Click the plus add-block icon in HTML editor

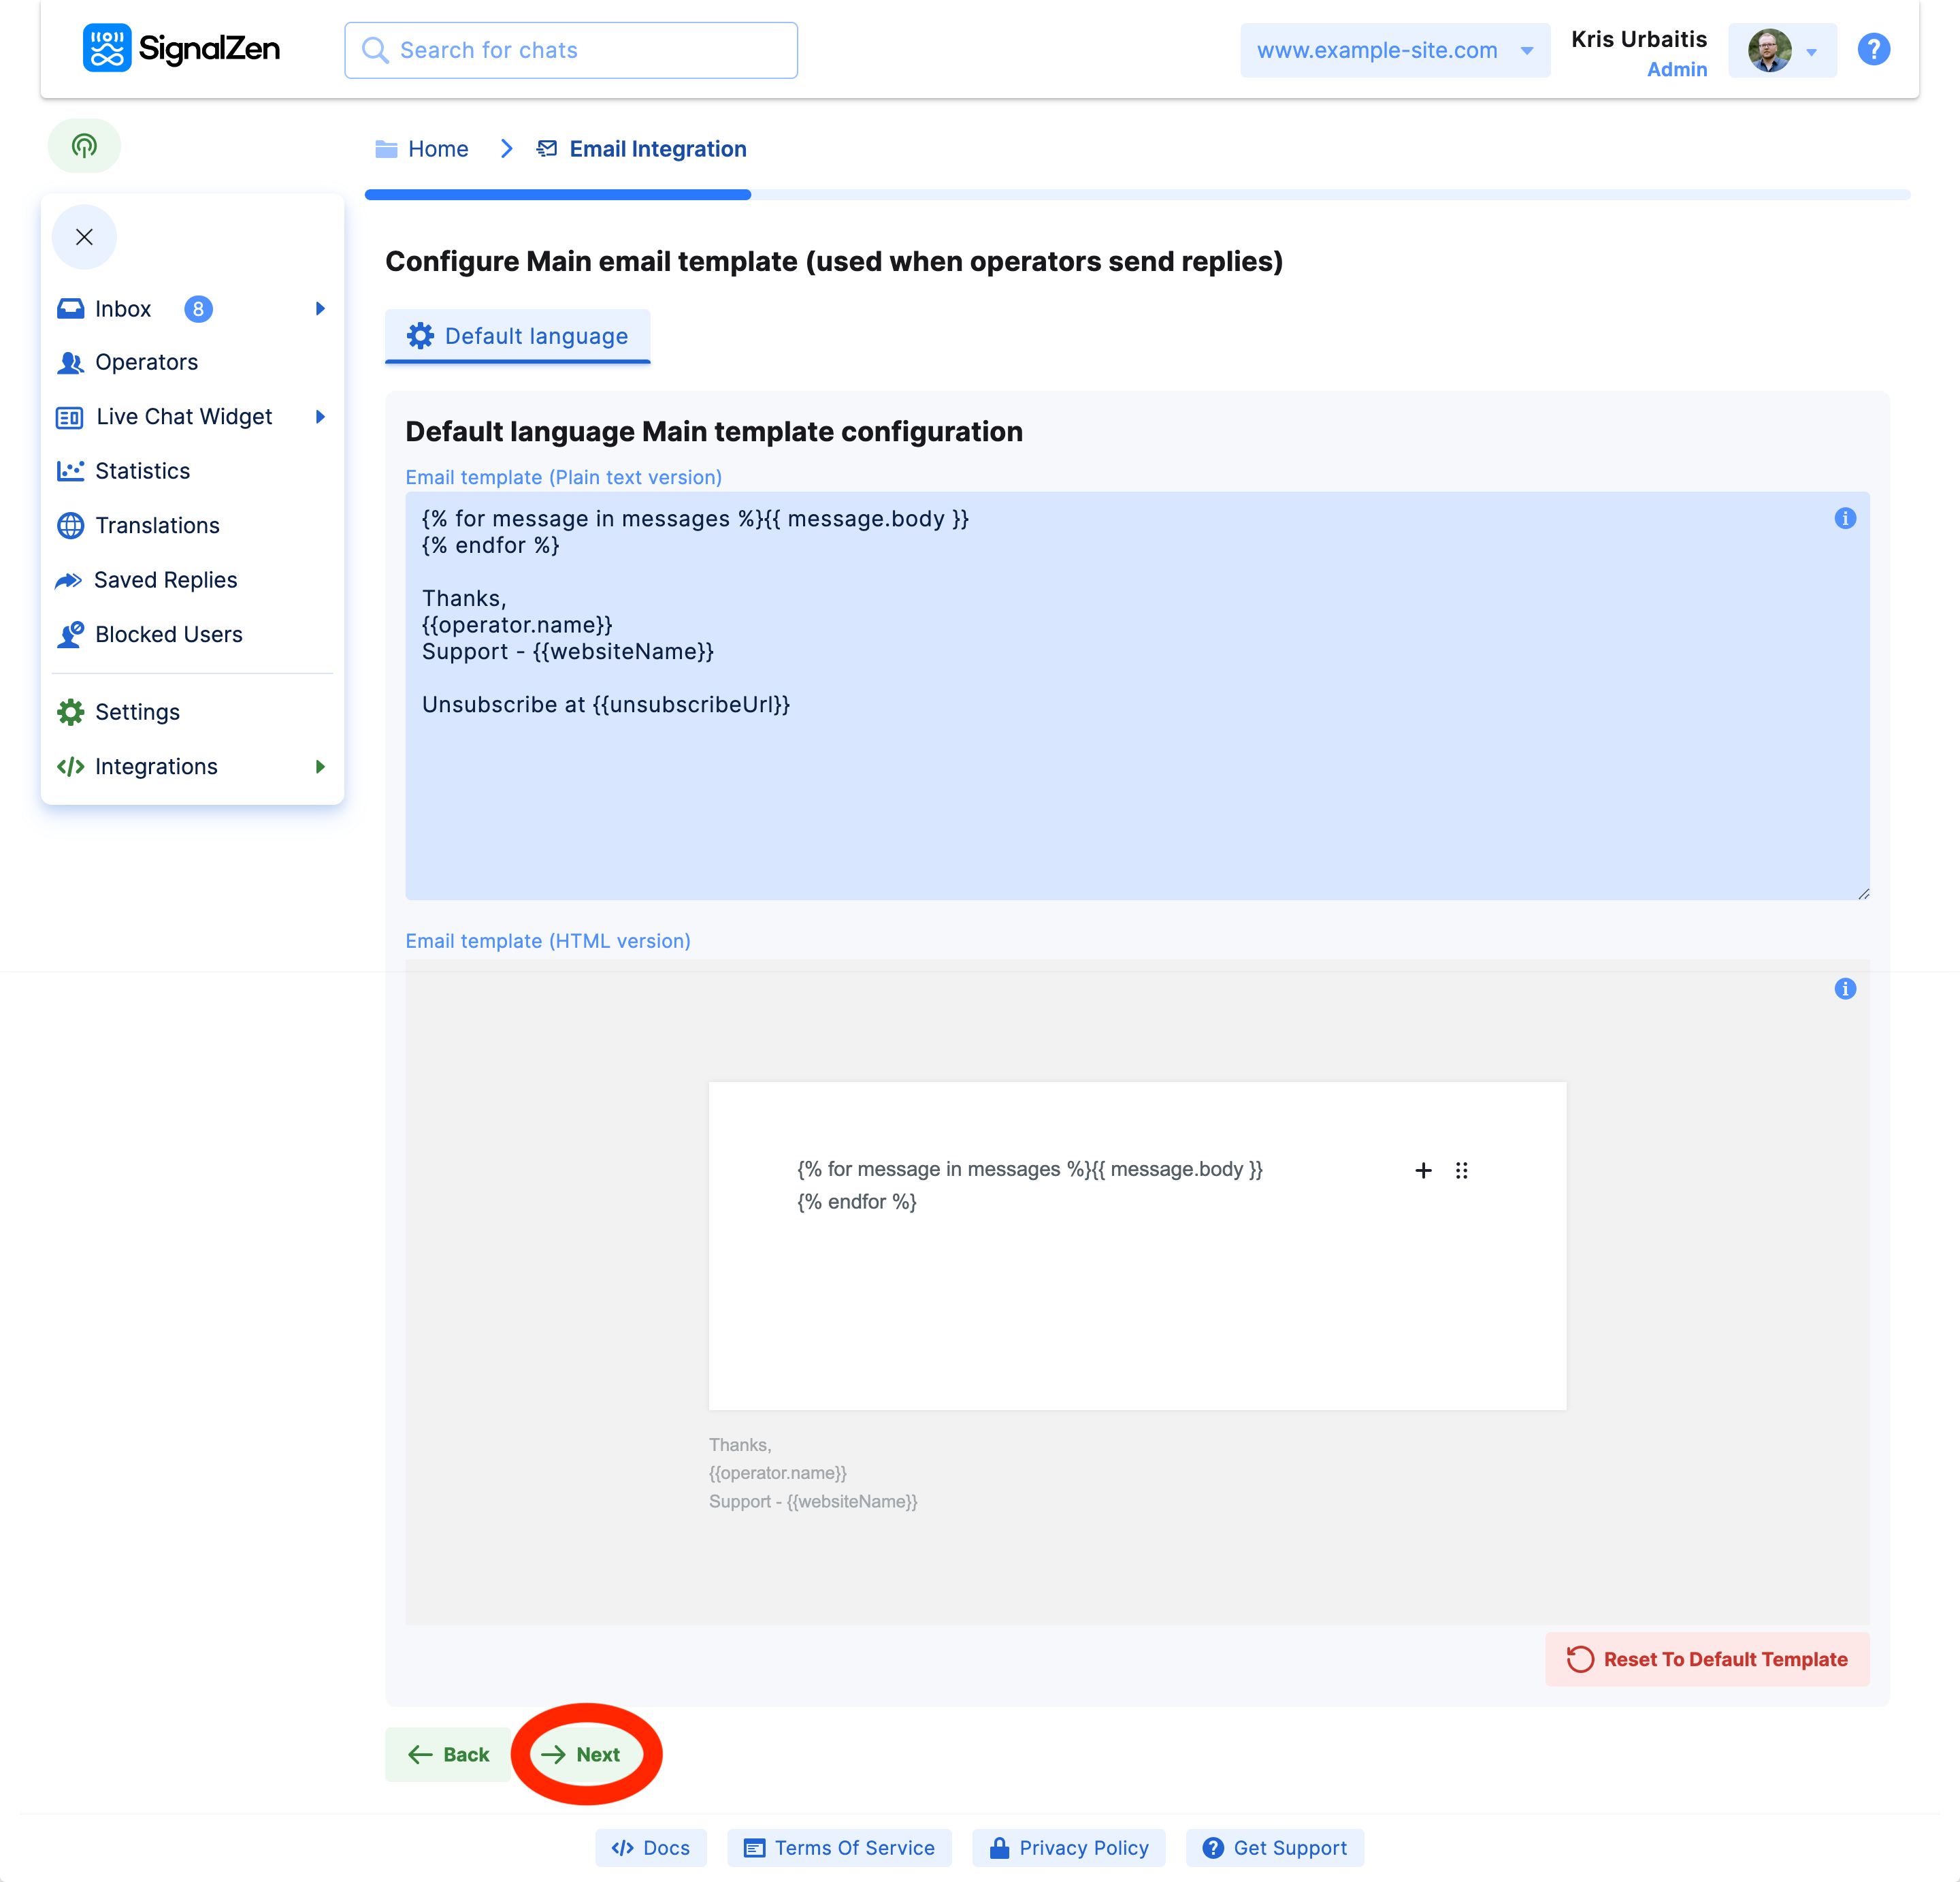1423,1170
